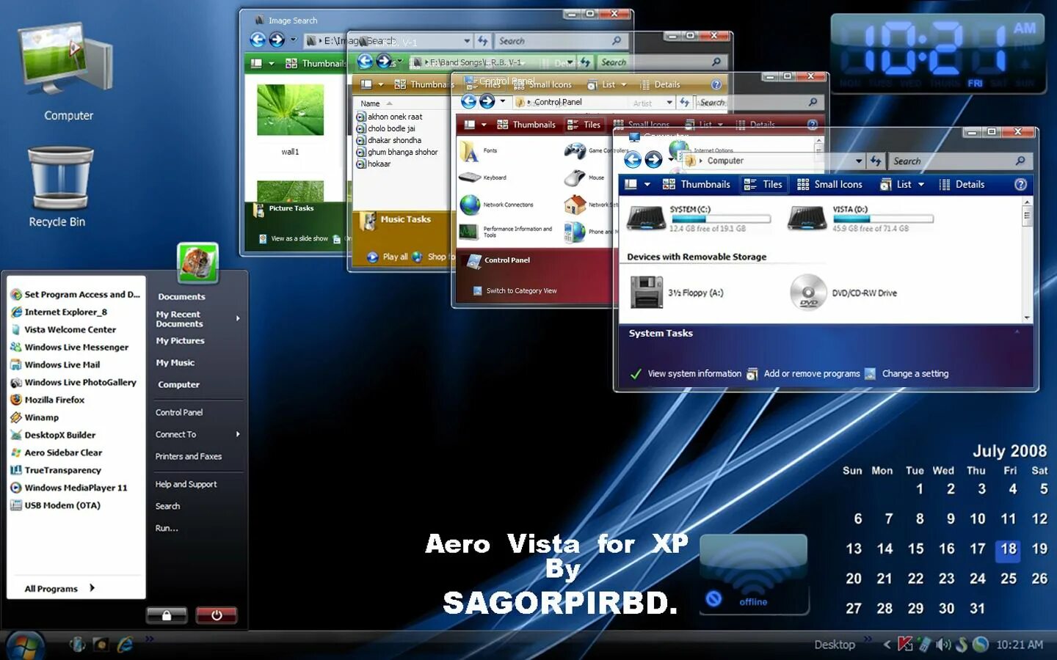
Task: Click the red Kaspersky tray icon
Action: click(x=906, y=645)
